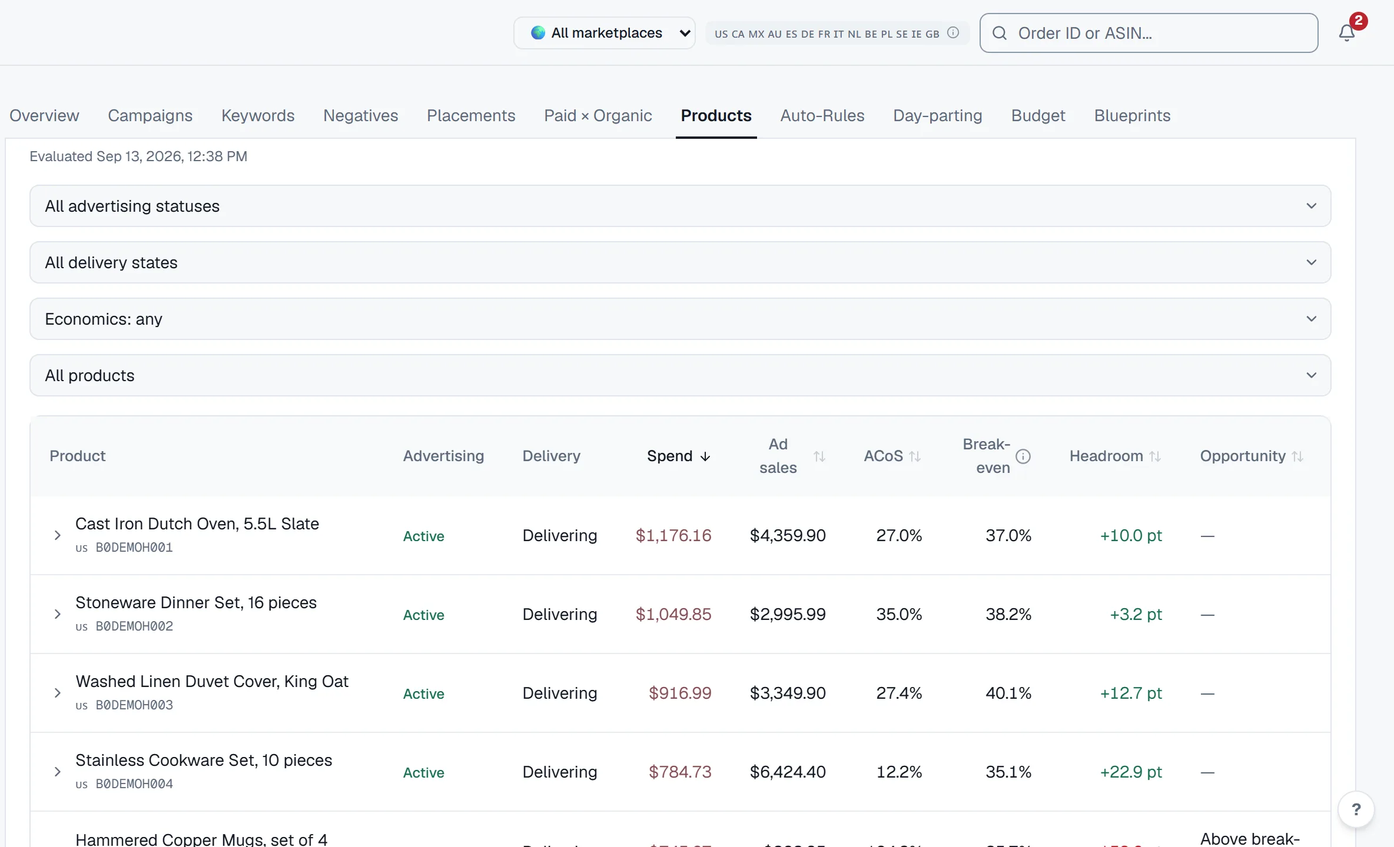The height and width of the screenshot is (847, 1394).
Task: Click the Washed Linen Duvet Cover product name
Action: tap(212, 681)
